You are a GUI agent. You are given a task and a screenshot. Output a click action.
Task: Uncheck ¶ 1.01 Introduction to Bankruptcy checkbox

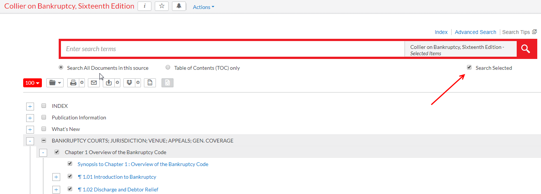(70, 176)
